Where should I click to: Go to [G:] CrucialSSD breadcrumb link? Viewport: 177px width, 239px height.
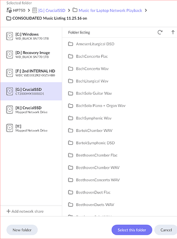click(52, 11)
